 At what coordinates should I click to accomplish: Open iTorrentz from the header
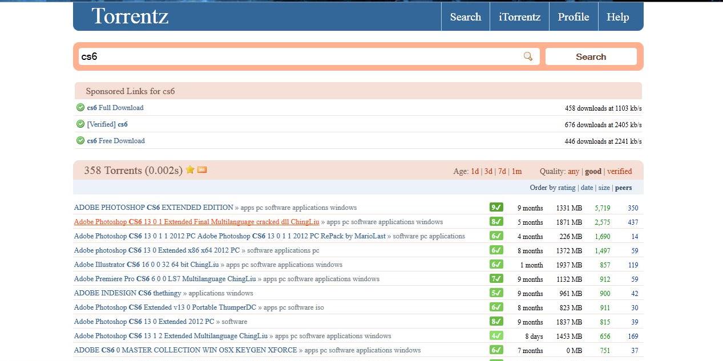click(519, 17)
